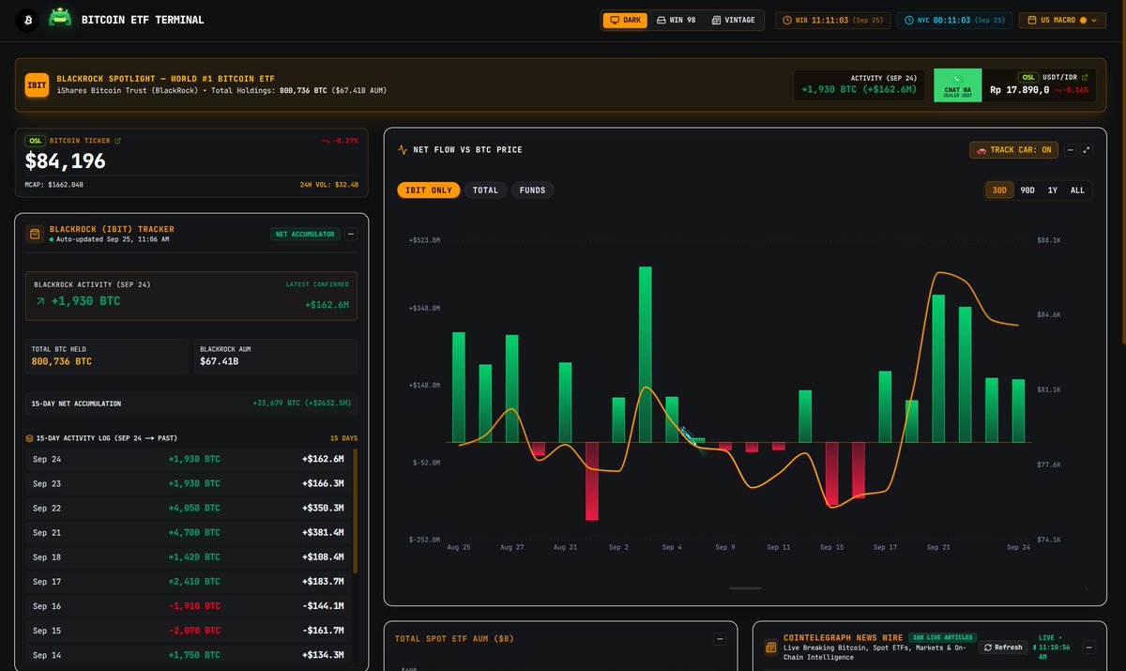This screenshot has width=1126, height=671.
Task: Toggle the Track Car setting off
Action: click(1014, 150)
